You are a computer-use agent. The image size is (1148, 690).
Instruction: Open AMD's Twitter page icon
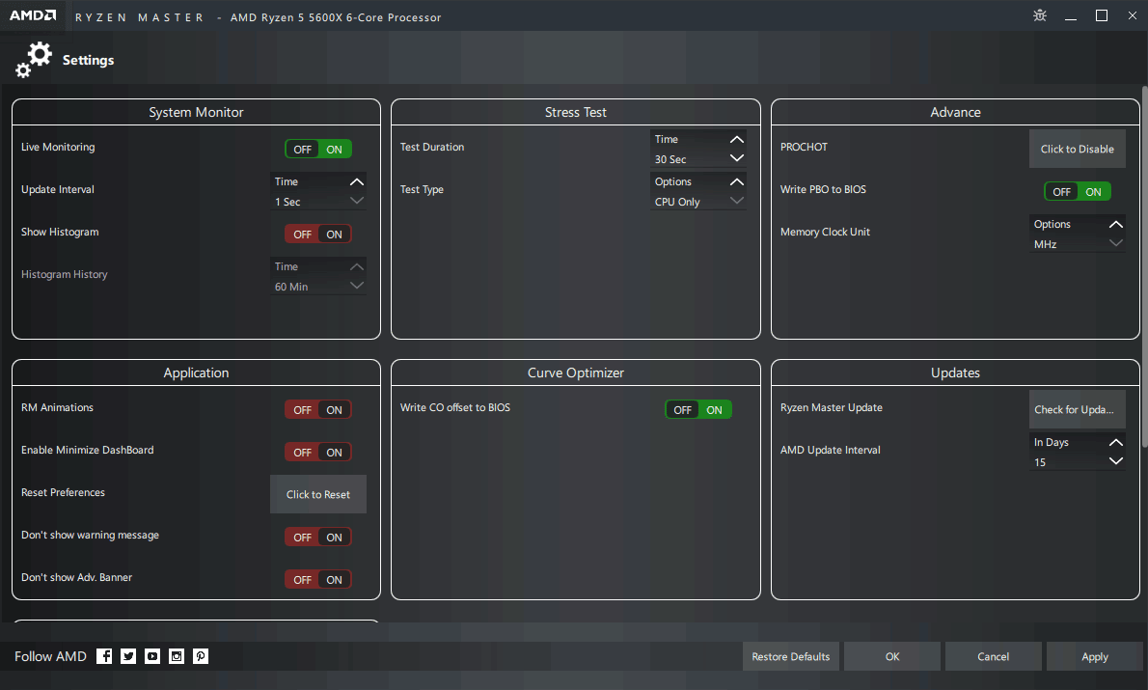[128, 656]
